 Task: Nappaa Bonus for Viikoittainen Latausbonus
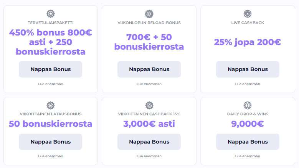[x=51, y=142]
